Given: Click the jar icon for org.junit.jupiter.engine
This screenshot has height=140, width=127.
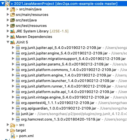Looking at the screenshot, I should click(18, 53).
